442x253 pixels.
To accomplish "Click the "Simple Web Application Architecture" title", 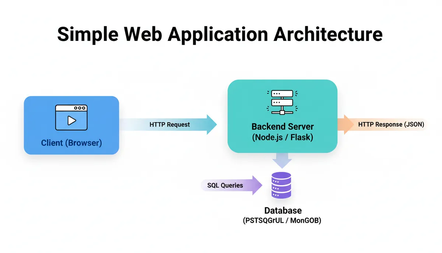I will [x=220, y=34].
